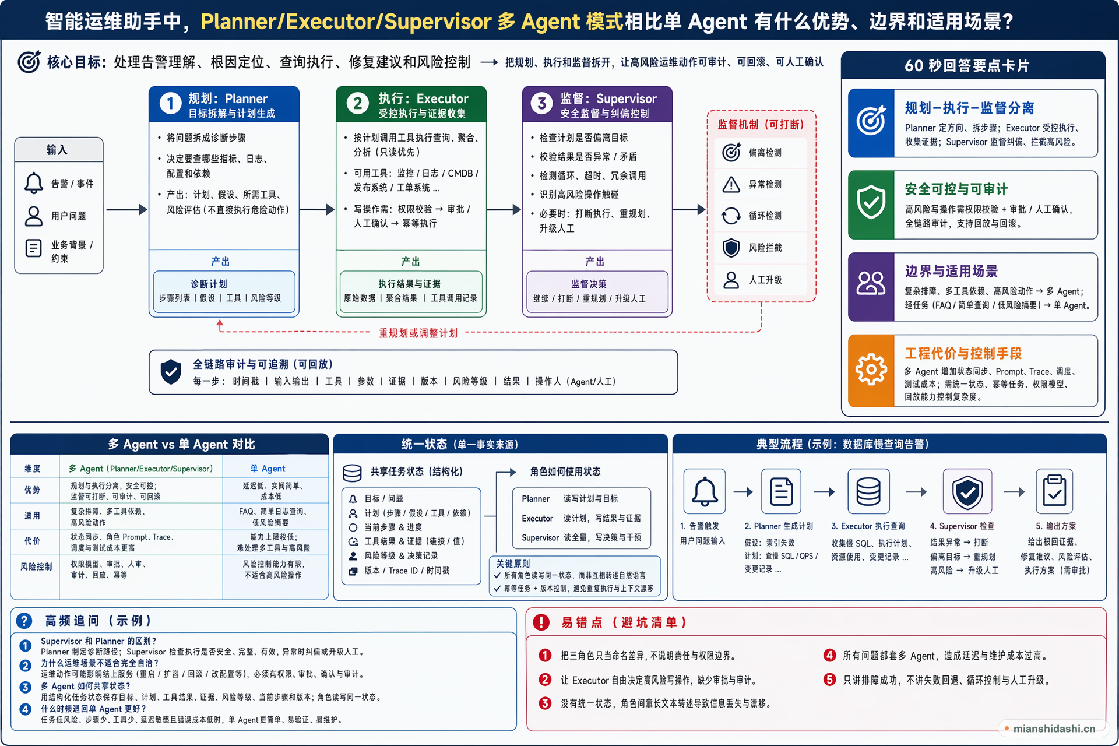The width and height of the screenshot is (1119, 746).
Task: Click question "多 Agent 如何共享状态?"
Action: coord(86,687)
